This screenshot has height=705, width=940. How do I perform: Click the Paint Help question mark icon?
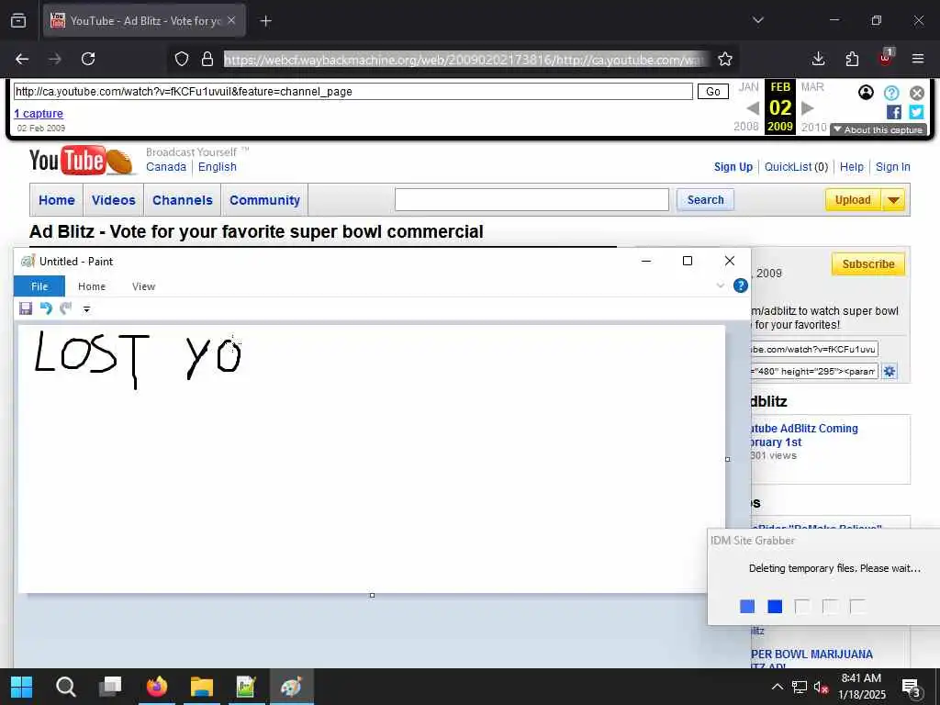(x=741, y=286)
